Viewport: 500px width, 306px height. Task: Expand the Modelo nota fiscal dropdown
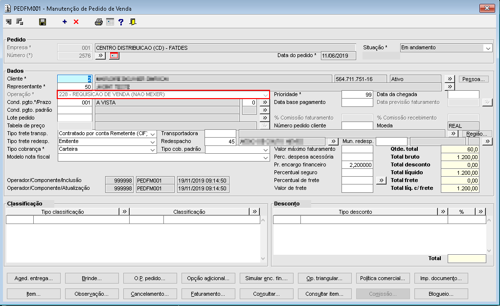click(x=265, y=157)
